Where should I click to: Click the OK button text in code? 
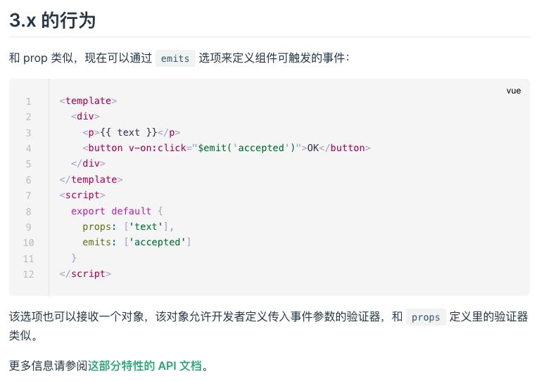tap(313, 148)
